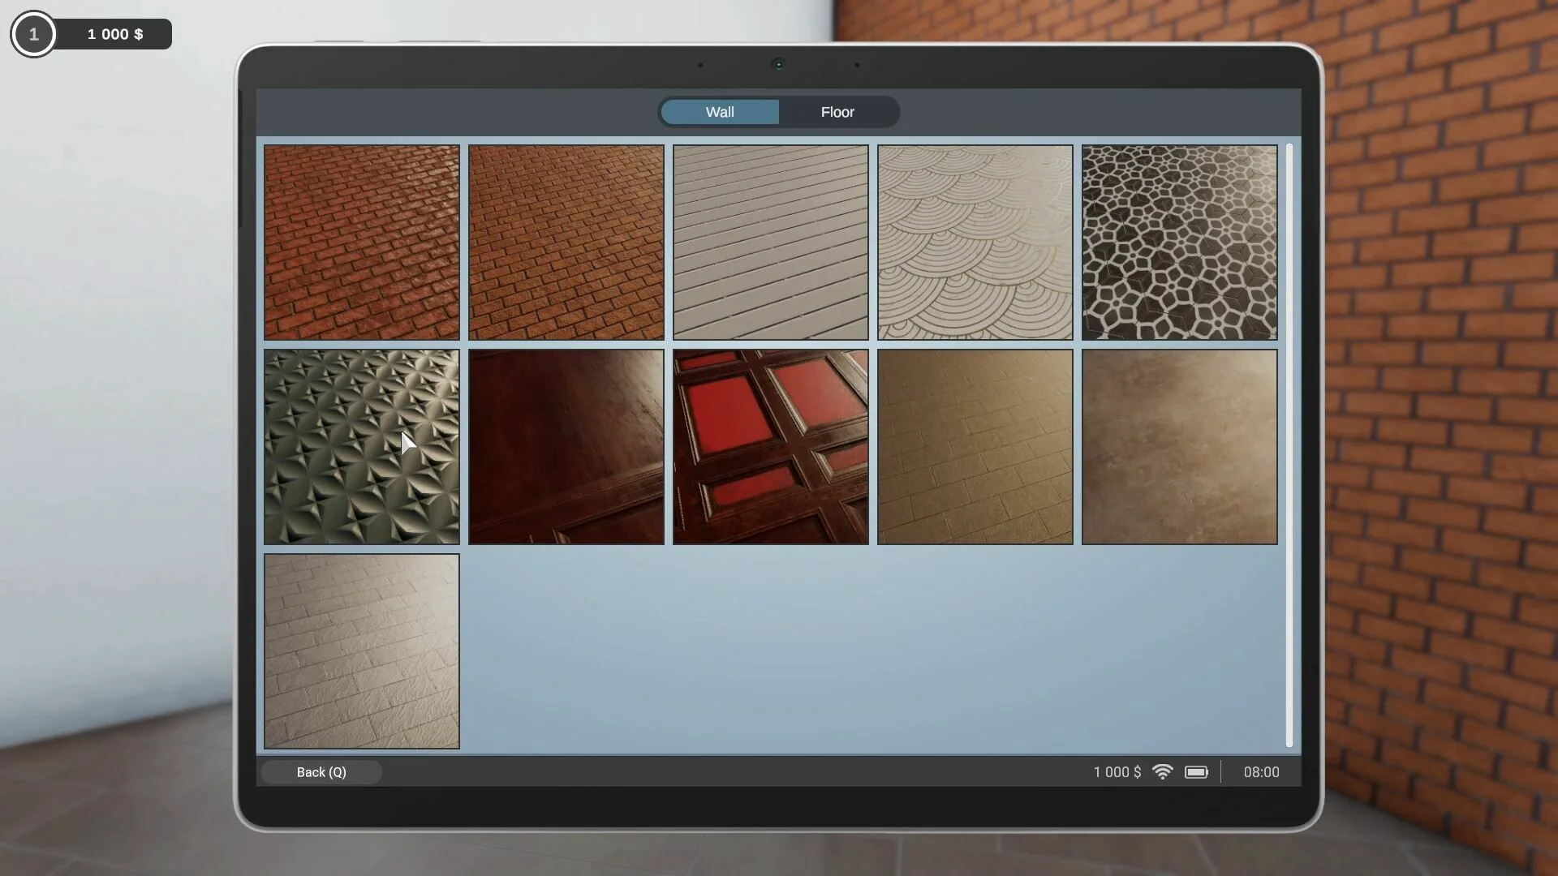The height and width of the screenshot is (876, 1558).
Task: Select the red wooden door panel texture
Action: [x=770, y=447]
